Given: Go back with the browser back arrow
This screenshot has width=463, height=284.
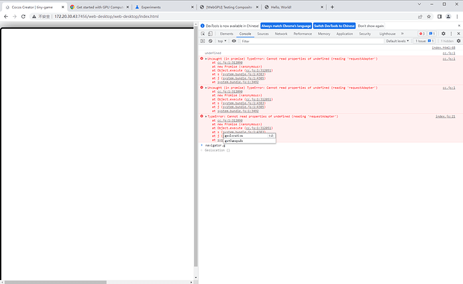Looking at the screenshot, I should [6, 17].
